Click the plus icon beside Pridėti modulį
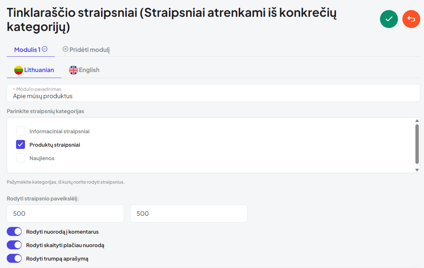The width and height of the screenshot is (424, 268). 65,49
